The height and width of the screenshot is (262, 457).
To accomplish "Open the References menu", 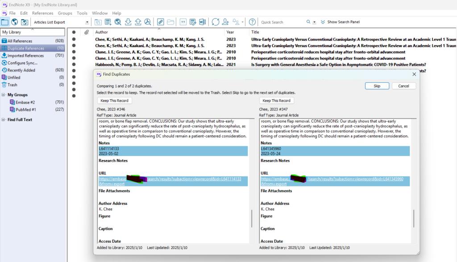I will (42, 13).
